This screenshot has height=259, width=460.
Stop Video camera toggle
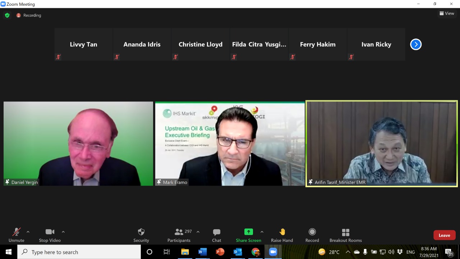[50, 235]
